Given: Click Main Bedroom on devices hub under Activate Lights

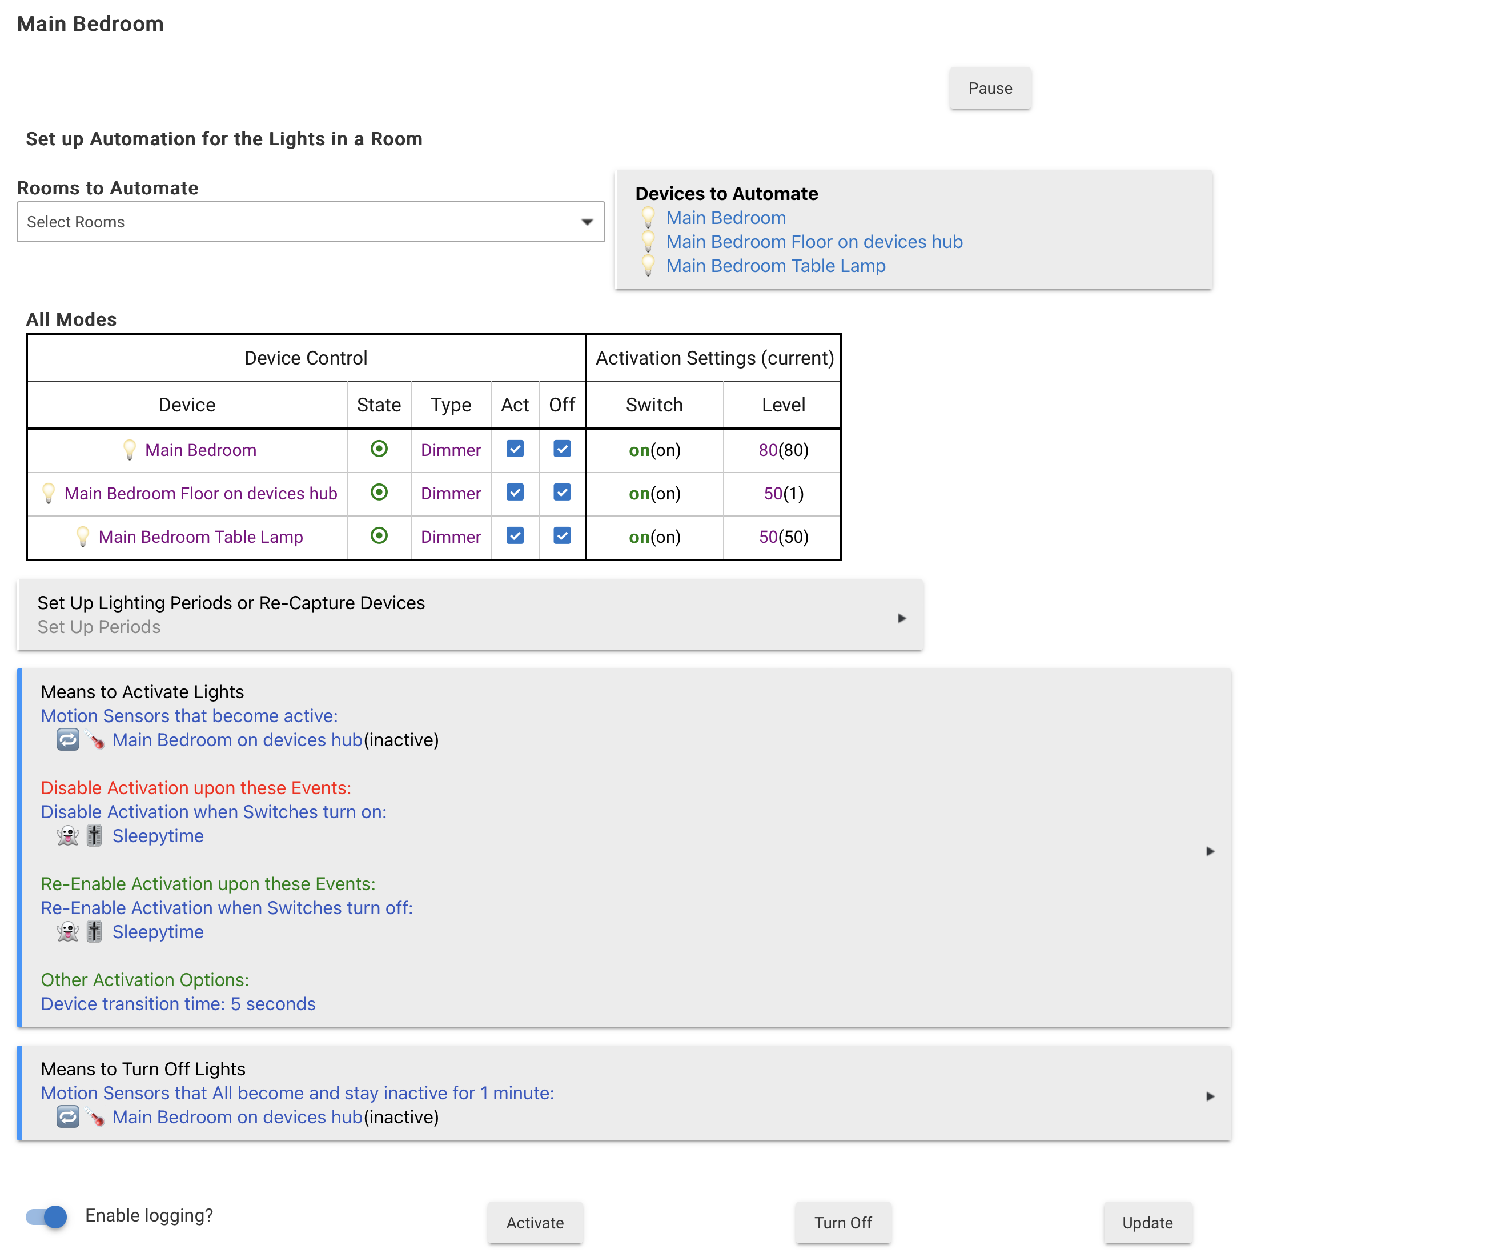Looking at the screenshot, I should point(238,740).
